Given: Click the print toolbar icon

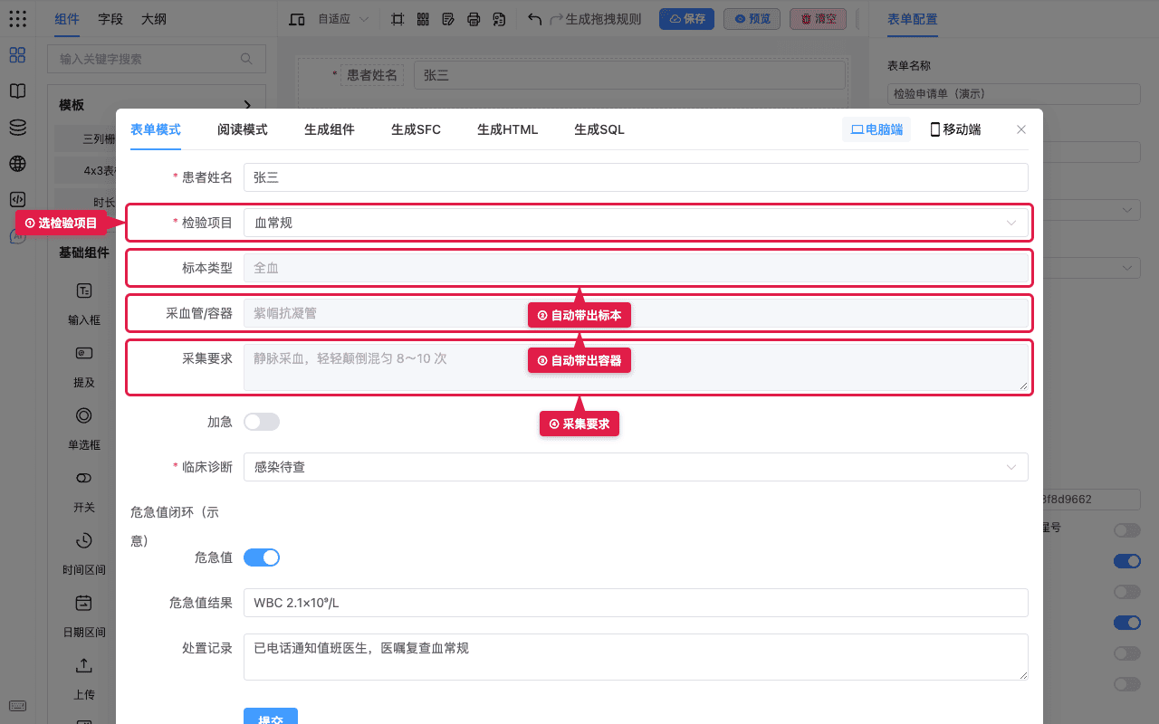Looking at the screenshot, I should (x=474, y=19).
